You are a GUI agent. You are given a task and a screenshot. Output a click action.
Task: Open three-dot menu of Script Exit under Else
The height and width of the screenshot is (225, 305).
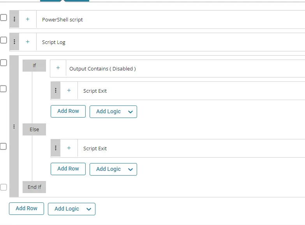tap(56, 148)
